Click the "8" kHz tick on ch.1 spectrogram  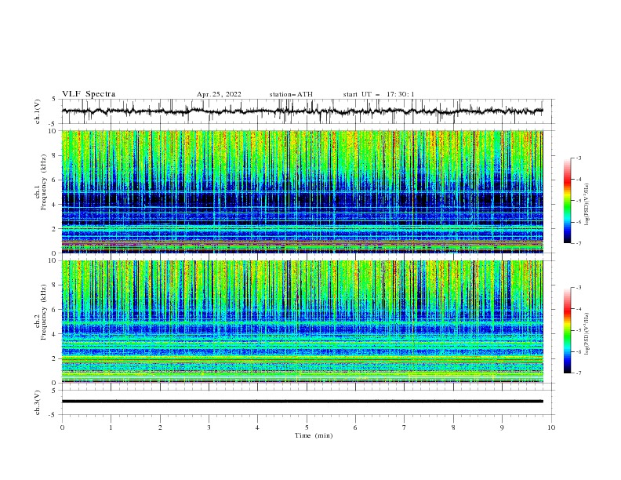(x=55, y=155)
